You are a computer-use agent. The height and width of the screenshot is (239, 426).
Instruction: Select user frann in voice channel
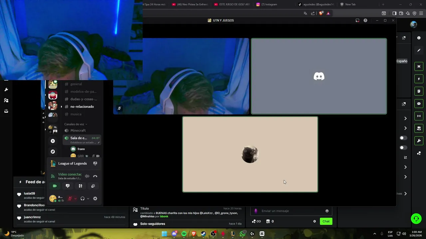(81, 149)
